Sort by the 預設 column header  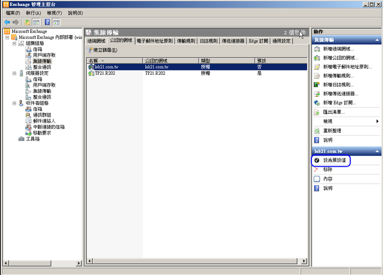click(281, 60)
